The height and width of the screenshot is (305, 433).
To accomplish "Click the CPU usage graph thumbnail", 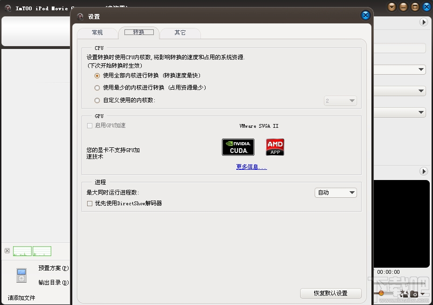I will 22,251.
